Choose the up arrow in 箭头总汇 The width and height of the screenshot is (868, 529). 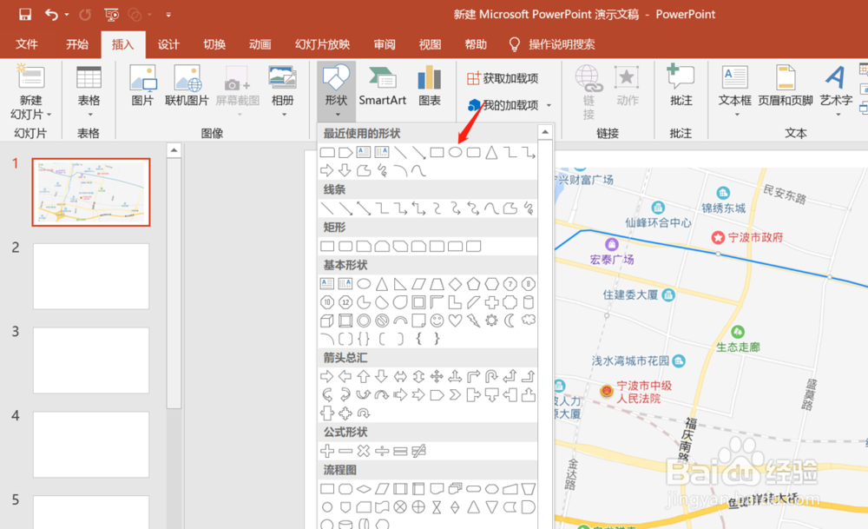[364, 377]
